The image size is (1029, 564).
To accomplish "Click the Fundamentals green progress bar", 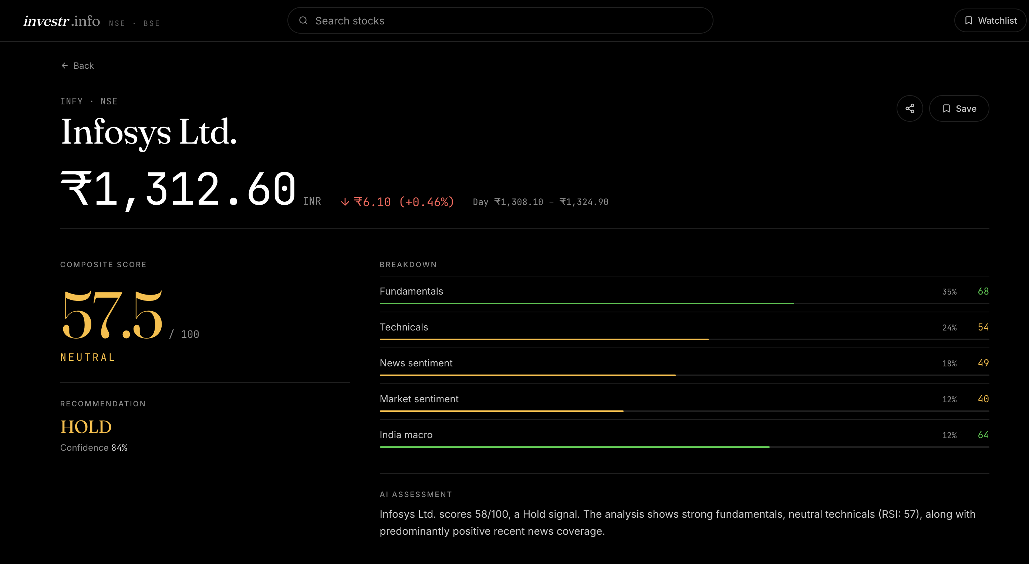I will coord(587,303).
